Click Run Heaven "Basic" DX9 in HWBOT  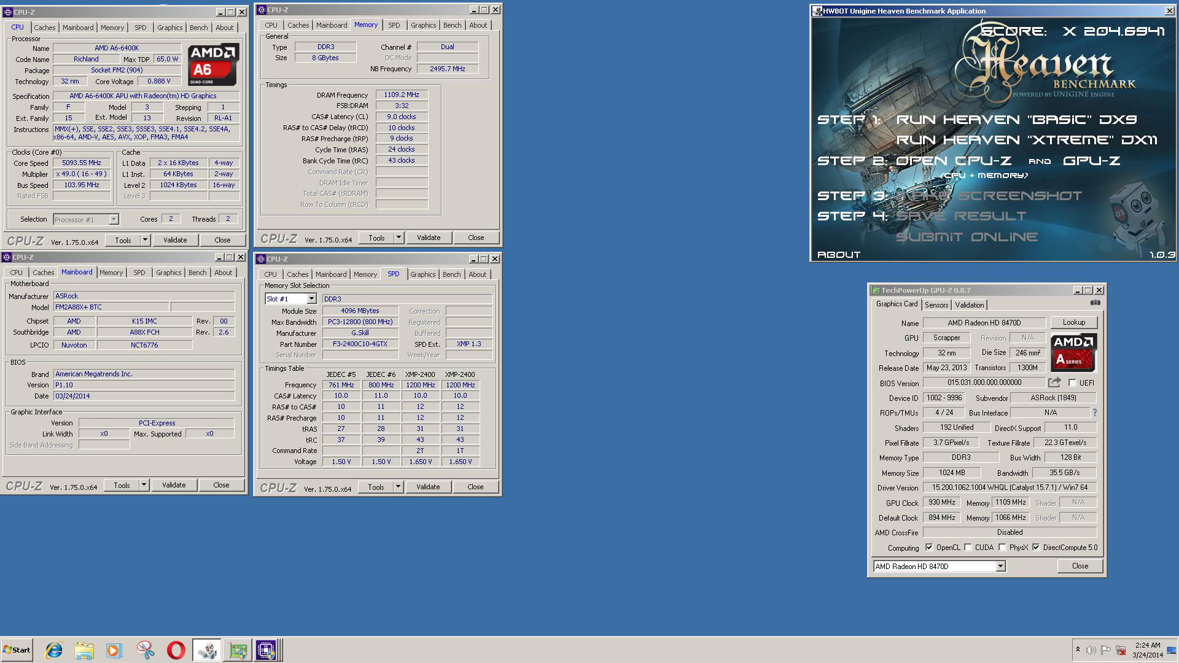point(1017,120)
